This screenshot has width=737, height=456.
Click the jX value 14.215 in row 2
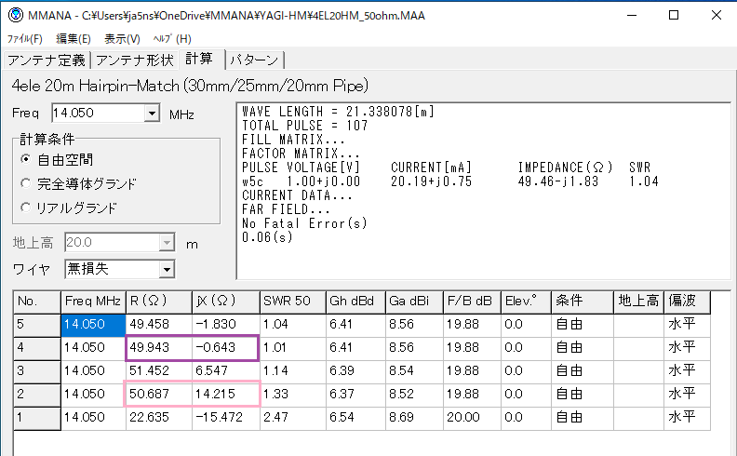click(x=227, y=394)
